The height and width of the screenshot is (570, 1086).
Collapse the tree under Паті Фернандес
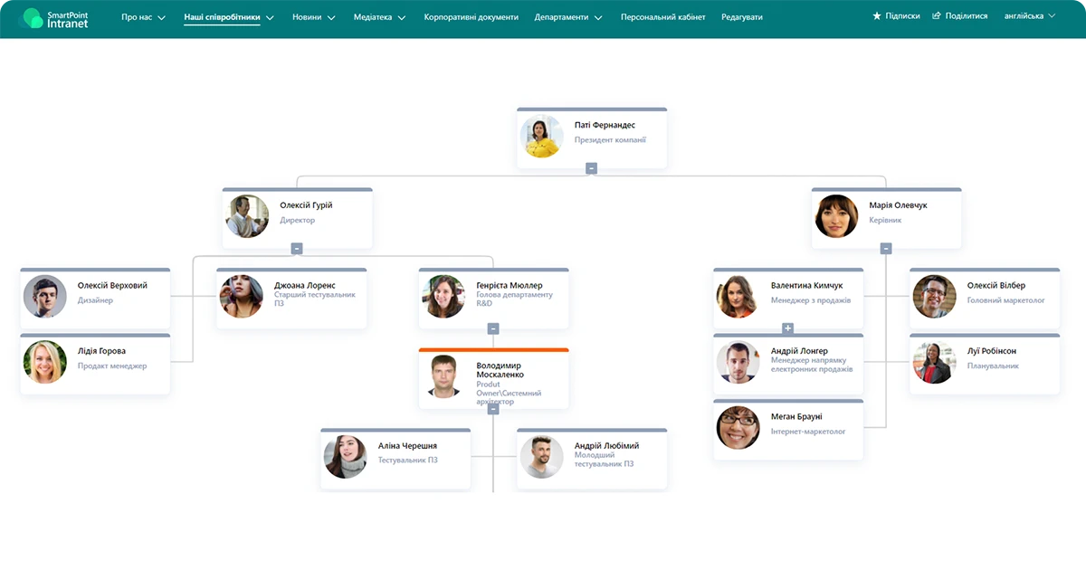click(591, 168)
